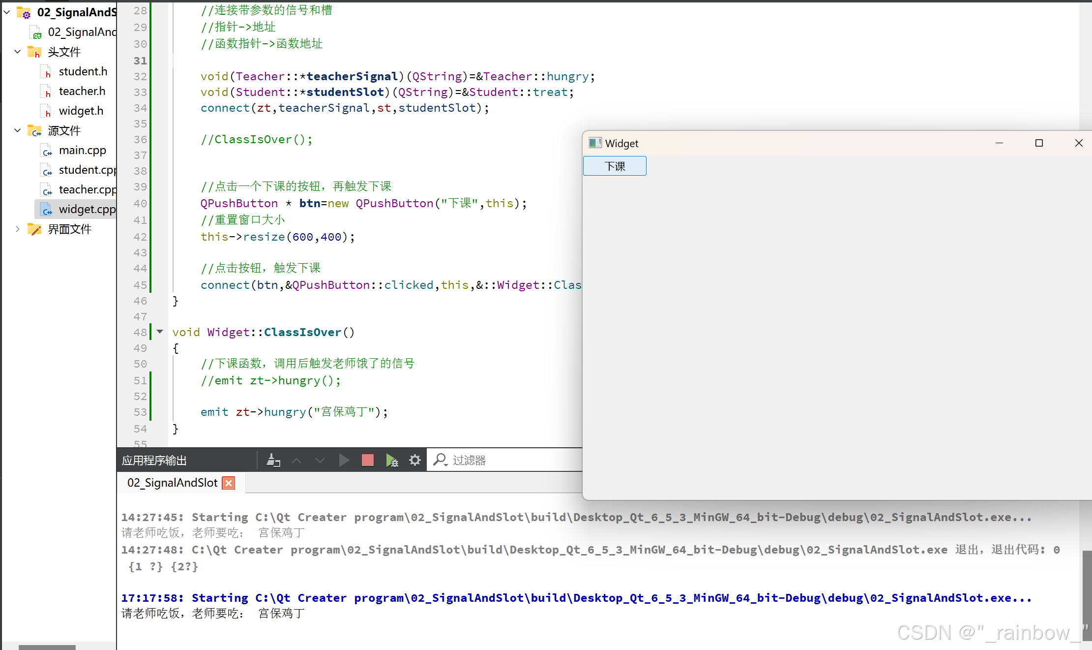Open output pane settings with the gear icon
Viewport: 1092px width, 650px height.
coord(415,461)
